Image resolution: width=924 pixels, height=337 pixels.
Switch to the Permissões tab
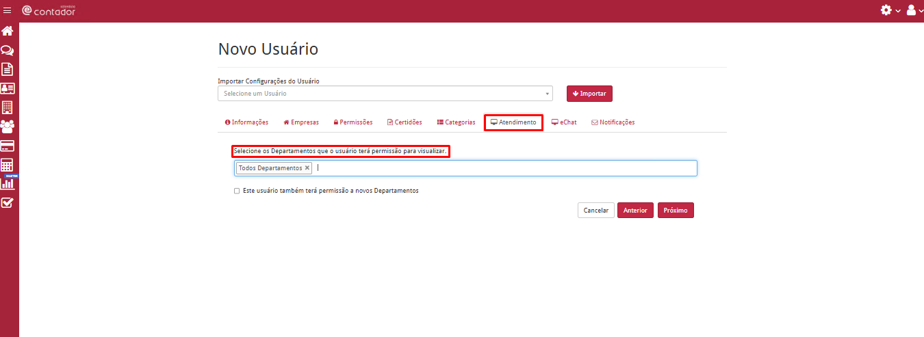point(353,122)
